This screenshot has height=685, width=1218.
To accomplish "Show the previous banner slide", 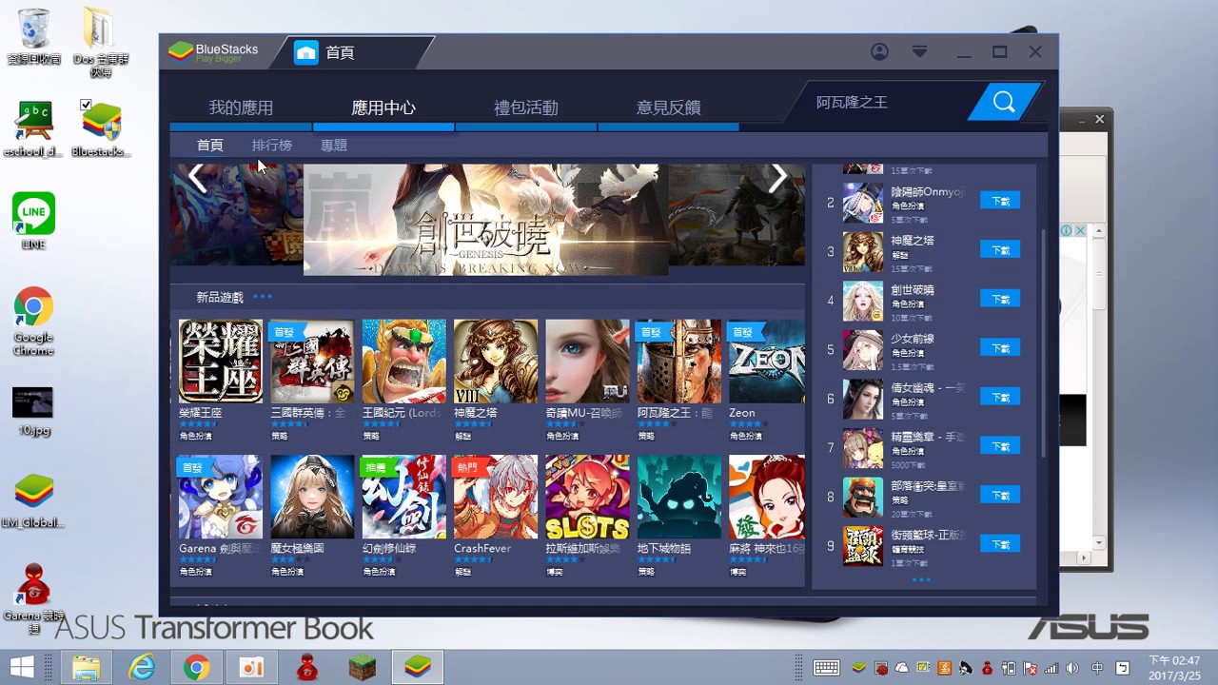I will [197, 178].
